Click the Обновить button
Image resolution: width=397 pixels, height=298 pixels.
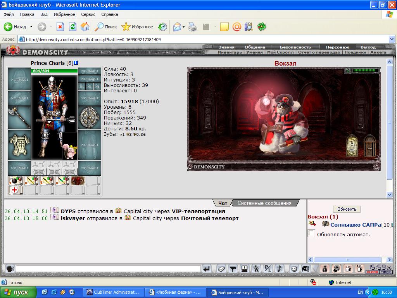click(x=347, y=209)
